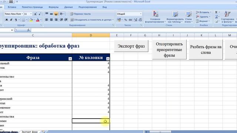Open Условное форматирование menu
The height and width of the screenshot is (133, 237).
click(155, 17)
